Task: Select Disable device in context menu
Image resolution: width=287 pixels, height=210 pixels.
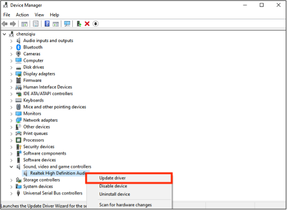Action: [x=113, y=186]
